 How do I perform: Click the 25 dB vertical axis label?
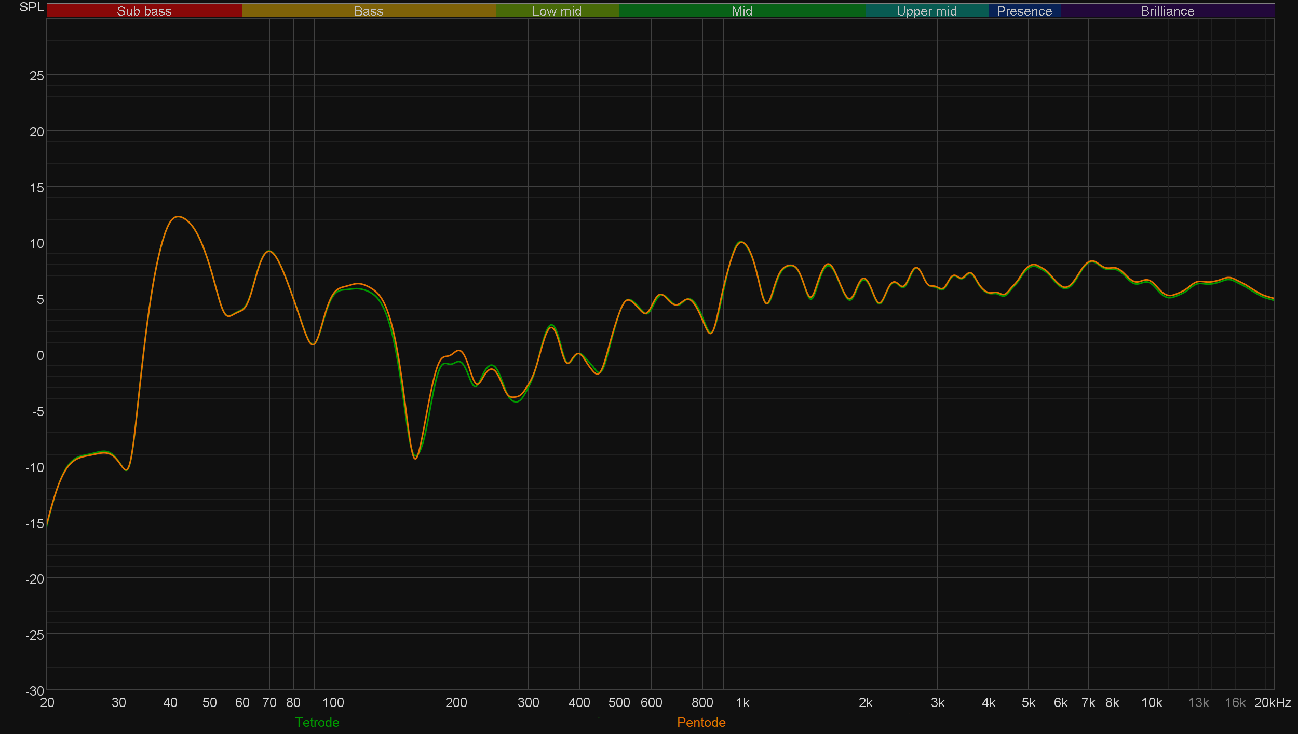click(36, 76)
